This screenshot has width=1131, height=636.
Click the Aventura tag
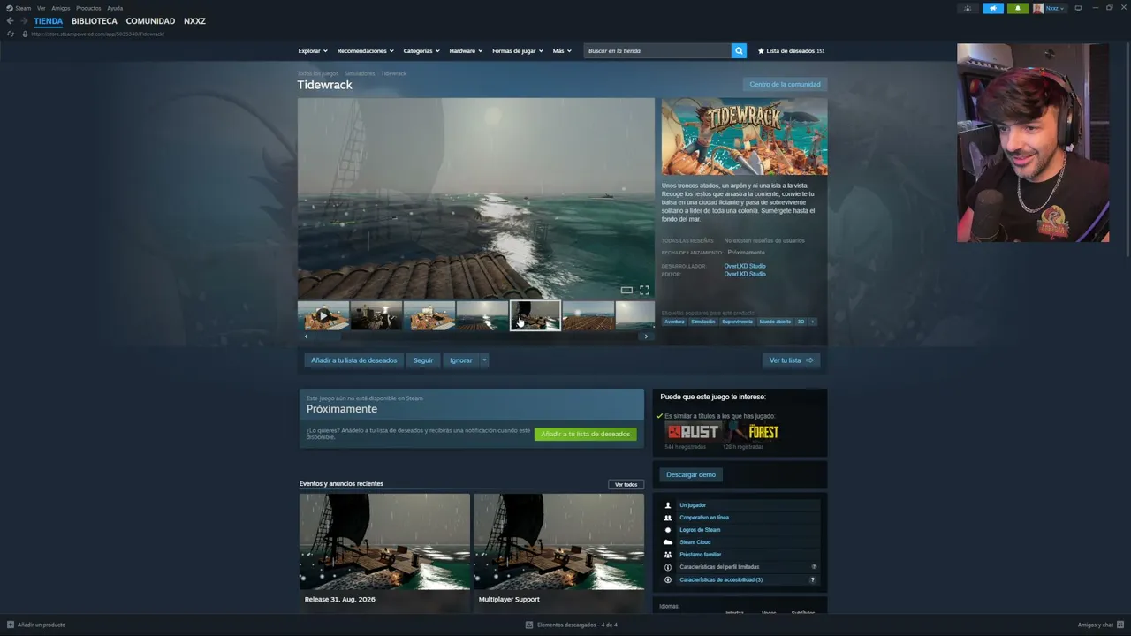coord(674,322)
